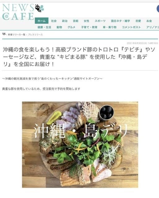Image resolution: width=159 pixels, height=198 pixels.
Task: Open the 女性 category
Action: pos(86,21)
